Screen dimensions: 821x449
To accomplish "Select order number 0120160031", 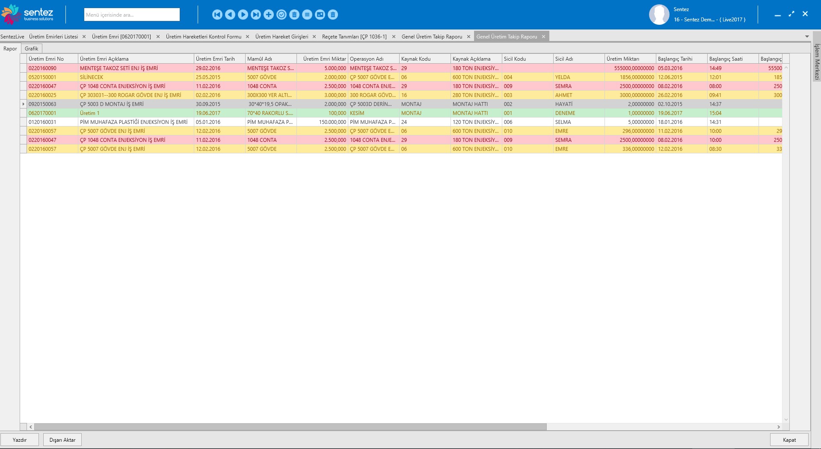I will [x=52, y=122].
